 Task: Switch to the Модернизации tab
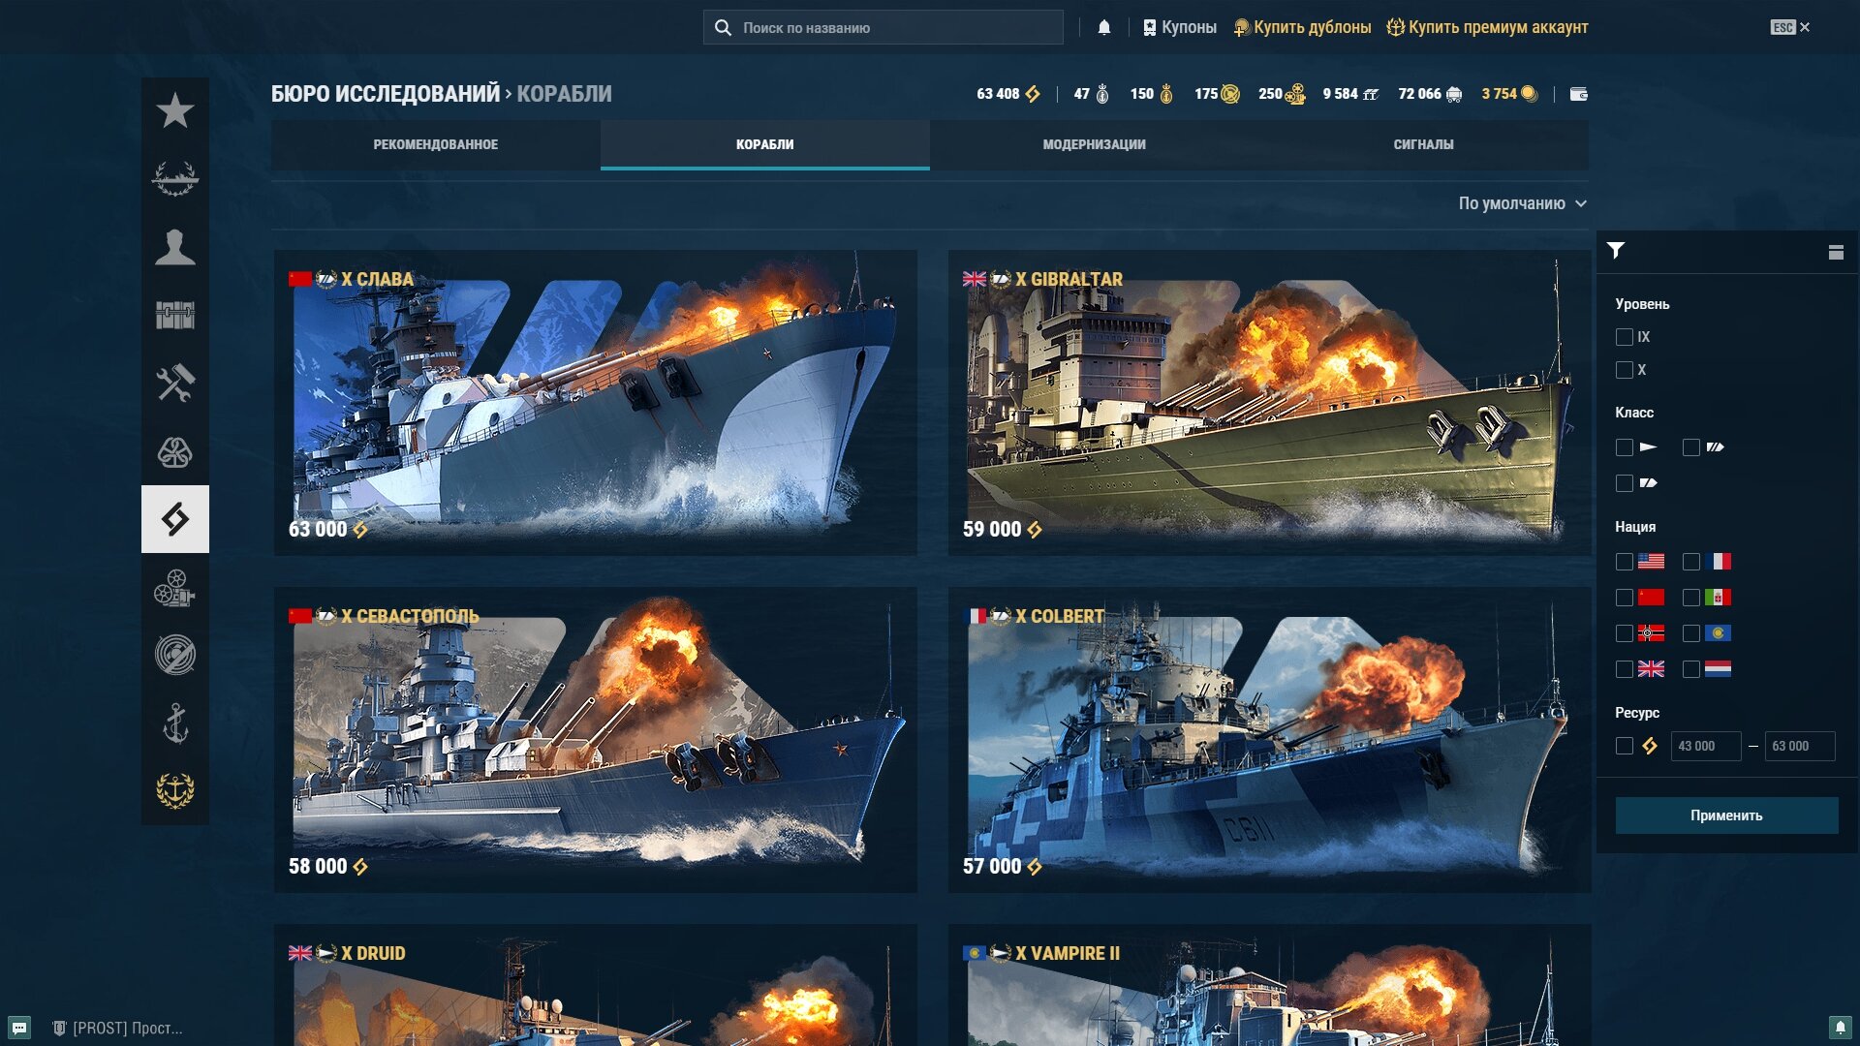click(x=1095, y=144)
